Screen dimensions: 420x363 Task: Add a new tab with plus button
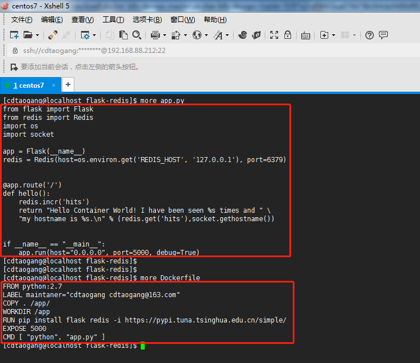tap(68, 84)
